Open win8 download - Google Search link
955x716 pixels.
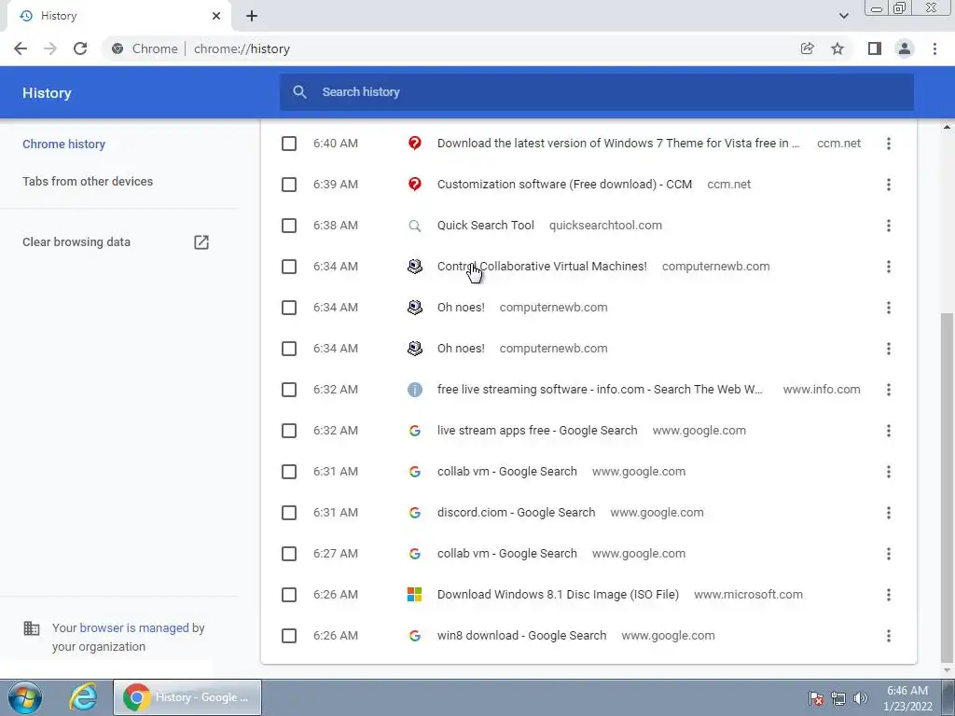coord(522,636)
